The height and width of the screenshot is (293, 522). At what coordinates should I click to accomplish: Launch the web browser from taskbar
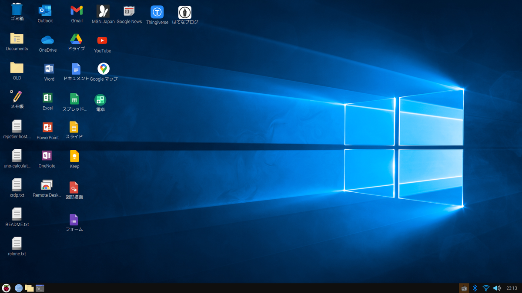(19, 288)
